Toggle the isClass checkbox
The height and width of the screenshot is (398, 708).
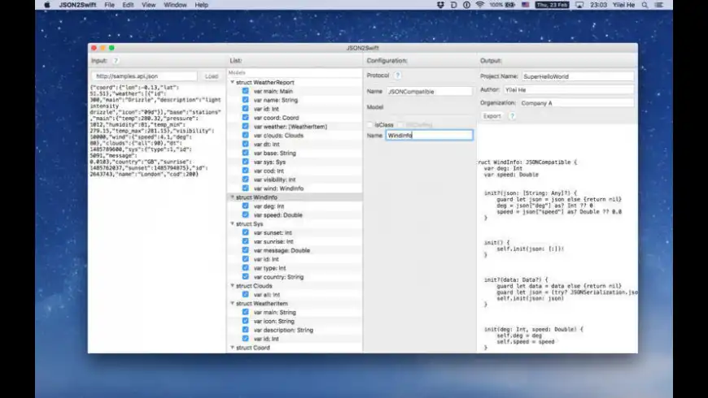tap(370, 124)
